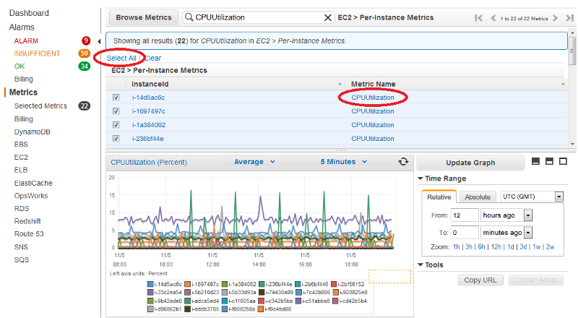
Task: Zoom the graph to 12h
Action: click(496, 246)
